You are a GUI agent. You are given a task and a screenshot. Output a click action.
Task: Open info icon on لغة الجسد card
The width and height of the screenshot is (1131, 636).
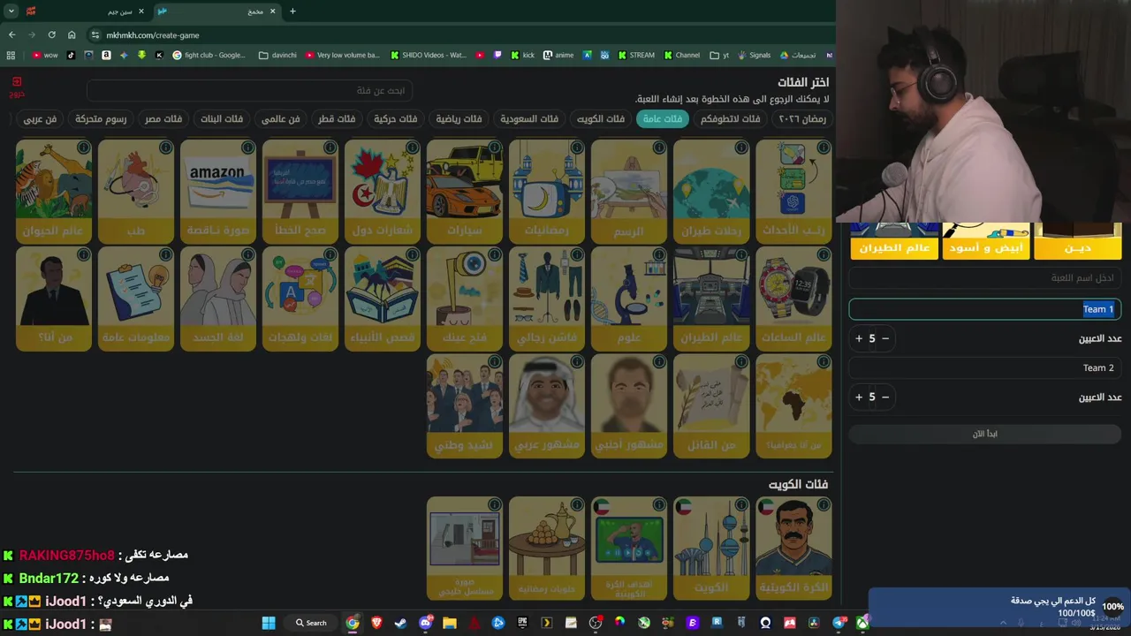pyautogui.click(x=247, y=254)
